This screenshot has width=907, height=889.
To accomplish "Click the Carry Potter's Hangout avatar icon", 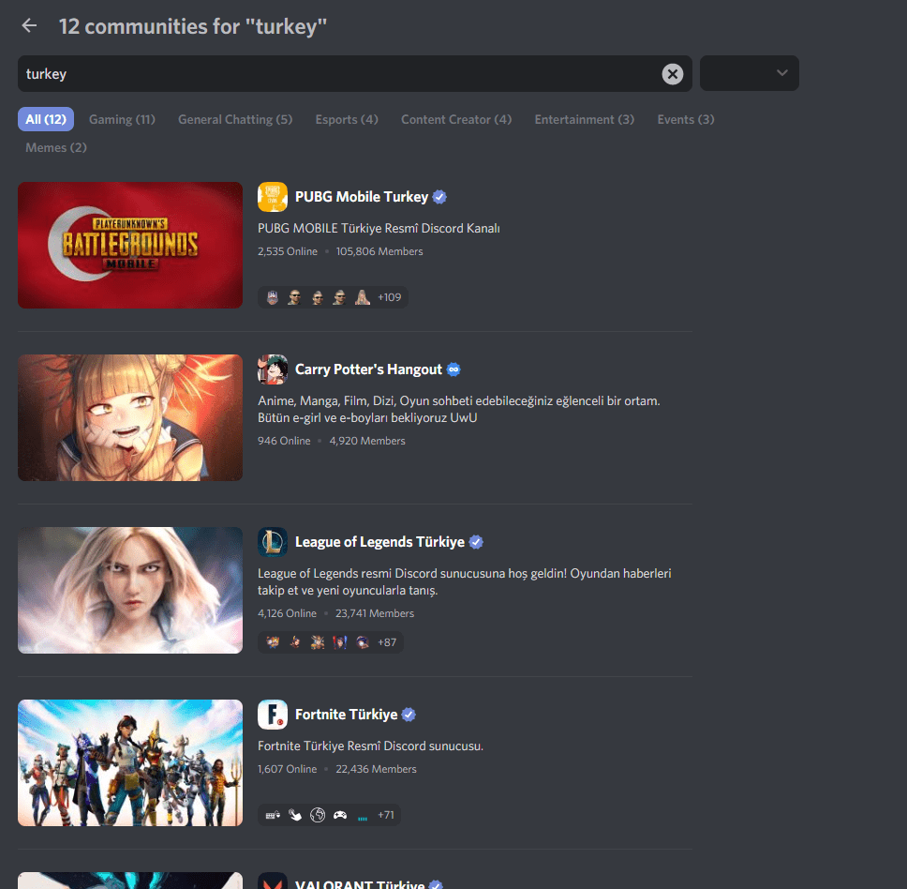I will 272,369.
